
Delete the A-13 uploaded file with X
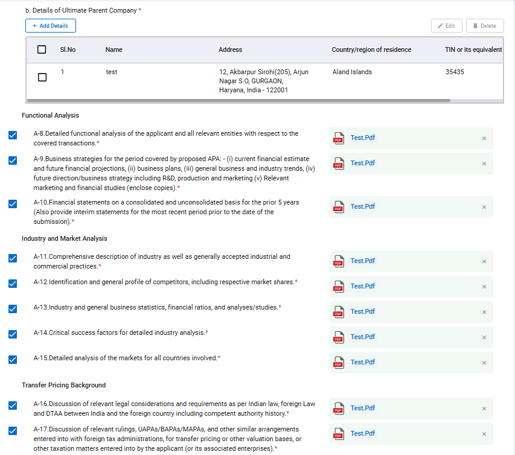pyautogui.click(x=484, y=312)
